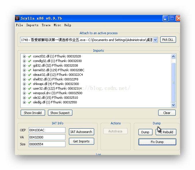Viewport: 195px width, 170px height.
Task: Click the Scylla app icon in title bar
Action: 17,18
